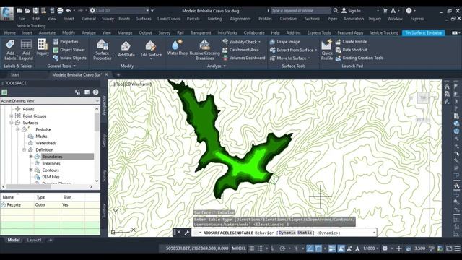Click Move to Surface button
Screen dimensions: 462x260
coord(289,58)
